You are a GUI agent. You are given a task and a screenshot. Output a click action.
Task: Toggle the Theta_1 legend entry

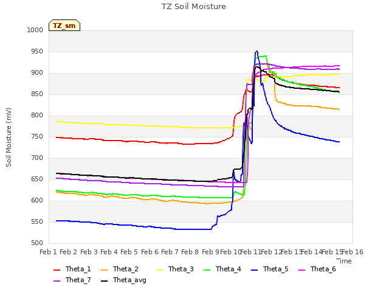coord(72,269)
